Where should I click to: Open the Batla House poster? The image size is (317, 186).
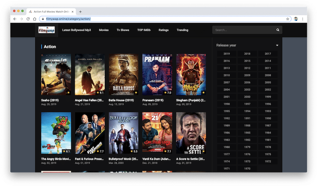124,74
